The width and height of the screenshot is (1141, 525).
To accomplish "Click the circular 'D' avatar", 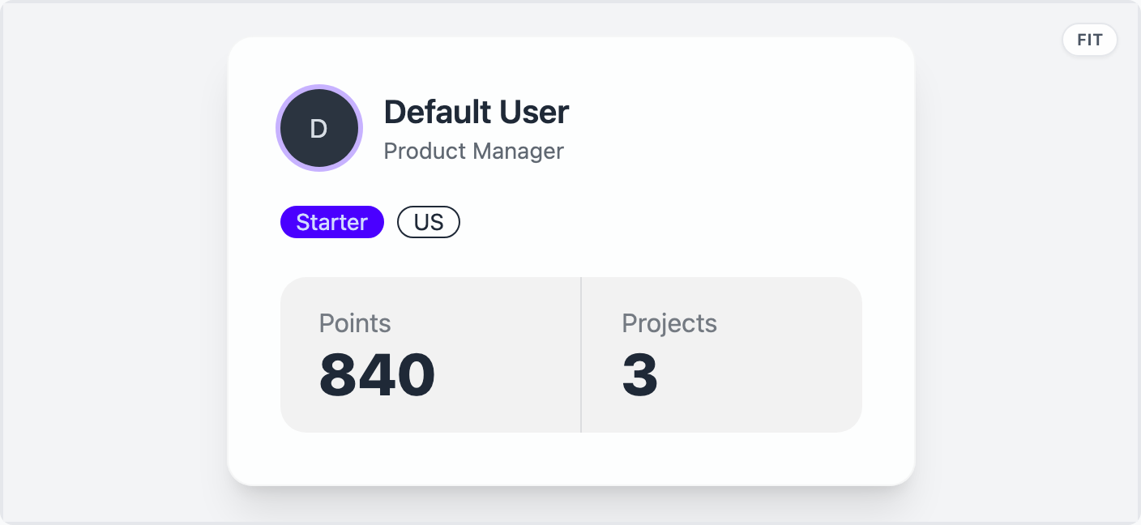I will [319, 129].
